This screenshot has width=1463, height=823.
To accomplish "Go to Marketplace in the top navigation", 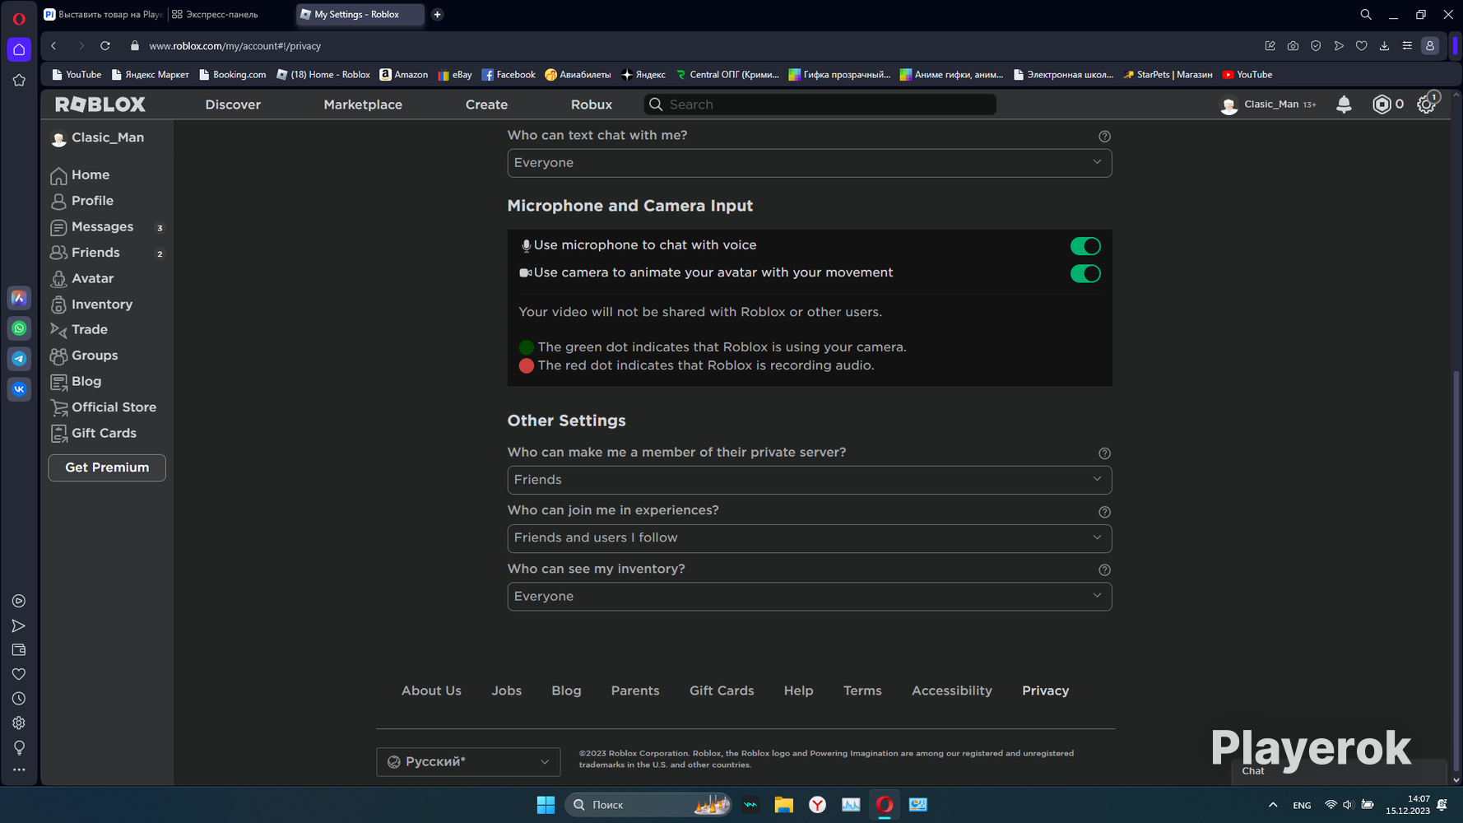I will coord(363,105).
